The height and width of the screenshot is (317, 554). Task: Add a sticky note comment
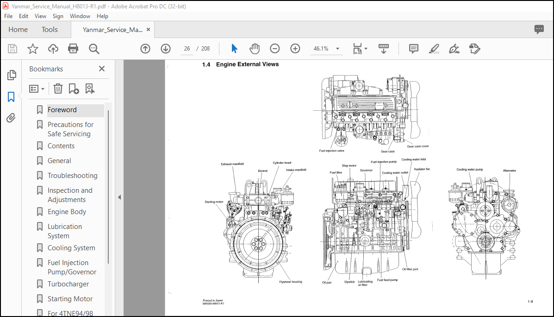(x=414, y=49)
